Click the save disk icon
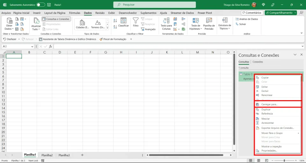306x163 pixels. coord(49,5)
